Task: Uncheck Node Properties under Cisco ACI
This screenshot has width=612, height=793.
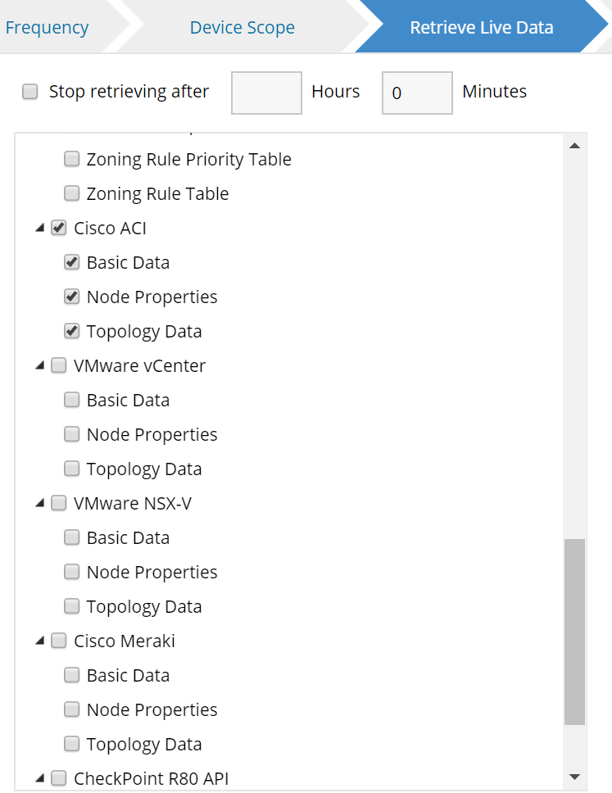Action: click(x=72, y=297)
